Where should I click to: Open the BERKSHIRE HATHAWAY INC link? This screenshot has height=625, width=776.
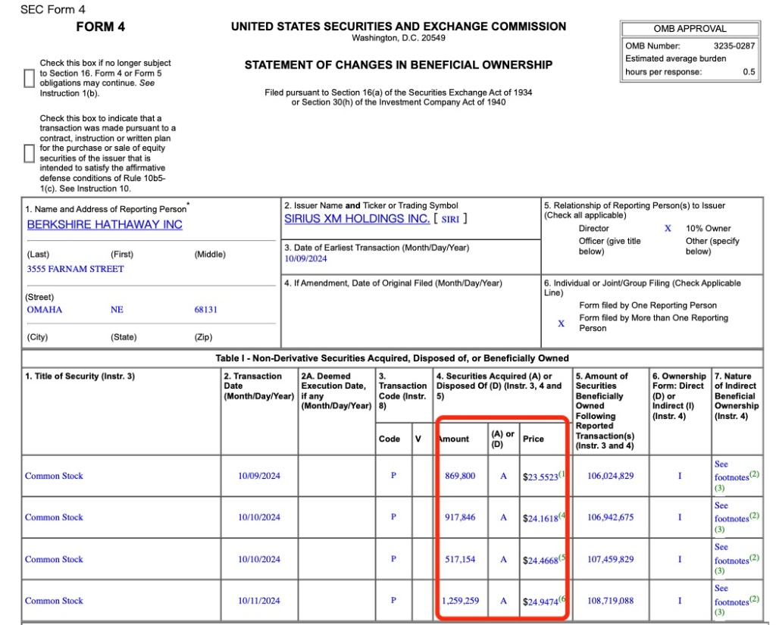tap(105, 225)
